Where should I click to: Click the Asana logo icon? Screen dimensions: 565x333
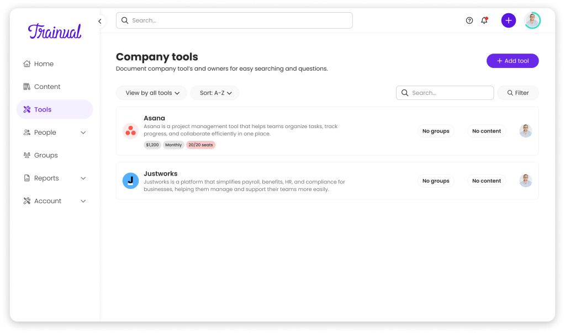click(130, 131)
